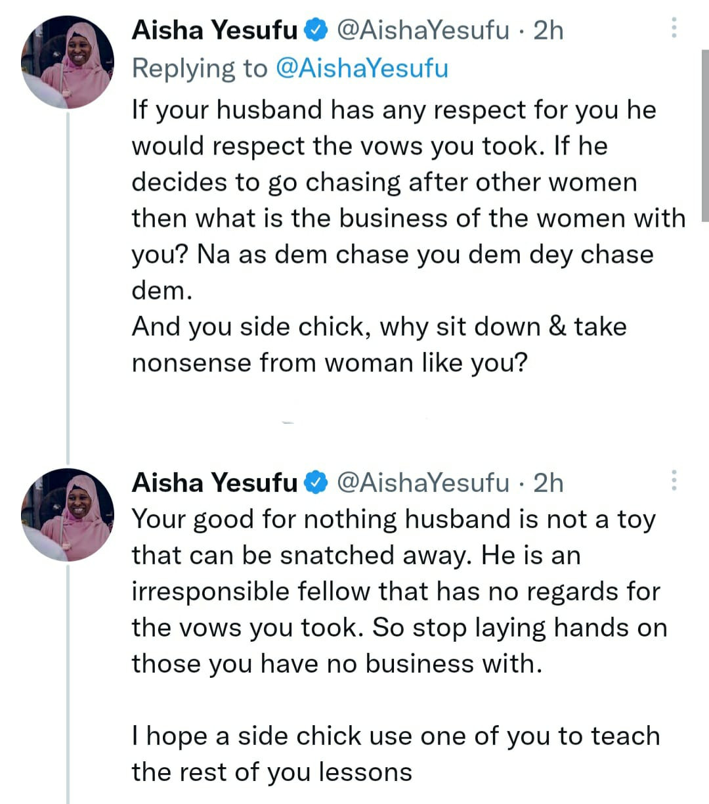Open the profile avatar on second tweet
The width and height of the screenshot is (709, 804).
tap(68, 514)
